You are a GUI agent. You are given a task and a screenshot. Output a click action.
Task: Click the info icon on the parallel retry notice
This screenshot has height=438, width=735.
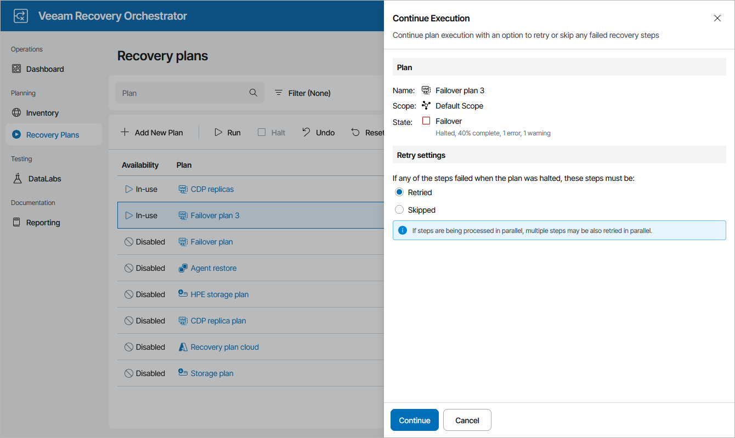pos(401,230)
